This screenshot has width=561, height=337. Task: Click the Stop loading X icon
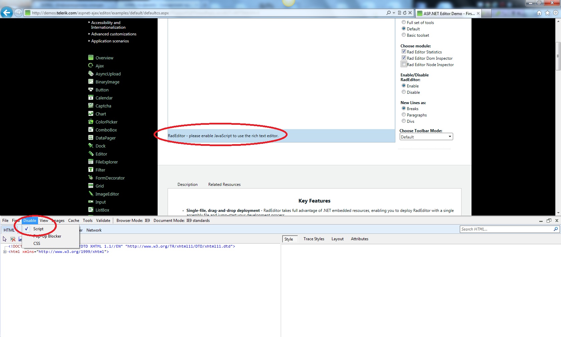point(410,13)
